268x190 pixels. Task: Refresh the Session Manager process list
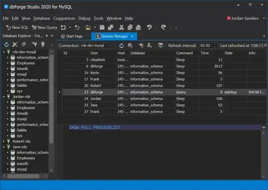[x=122, y=46]
